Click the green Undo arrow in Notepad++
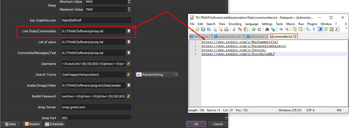The height and width of the screenshot is (128, 349). 253,30
